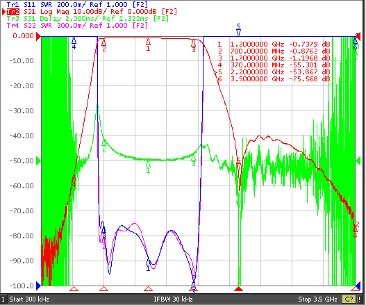Click the green reference triangle on right axis
366x305 pixels.
click(x=358, y=160)
